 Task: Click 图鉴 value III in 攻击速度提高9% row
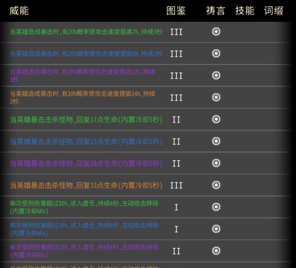176,54
